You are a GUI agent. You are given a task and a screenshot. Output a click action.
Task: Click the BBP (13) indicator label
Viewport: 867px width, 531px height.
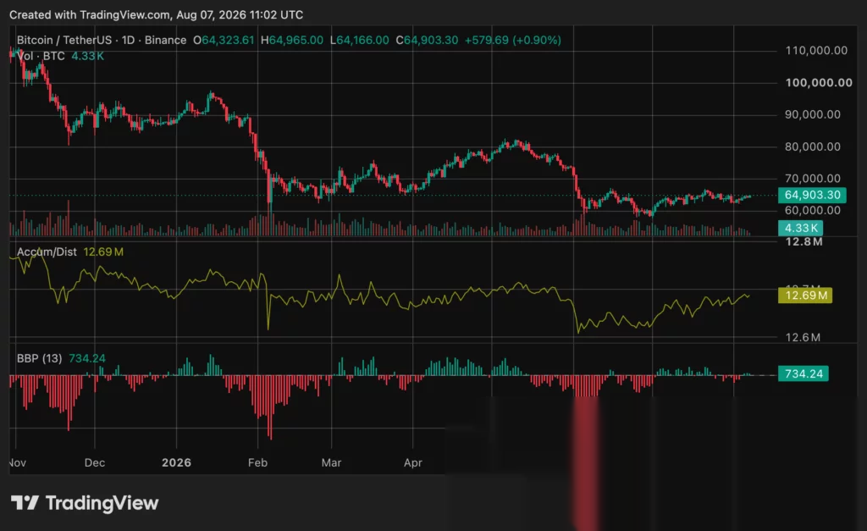[39, 358]
